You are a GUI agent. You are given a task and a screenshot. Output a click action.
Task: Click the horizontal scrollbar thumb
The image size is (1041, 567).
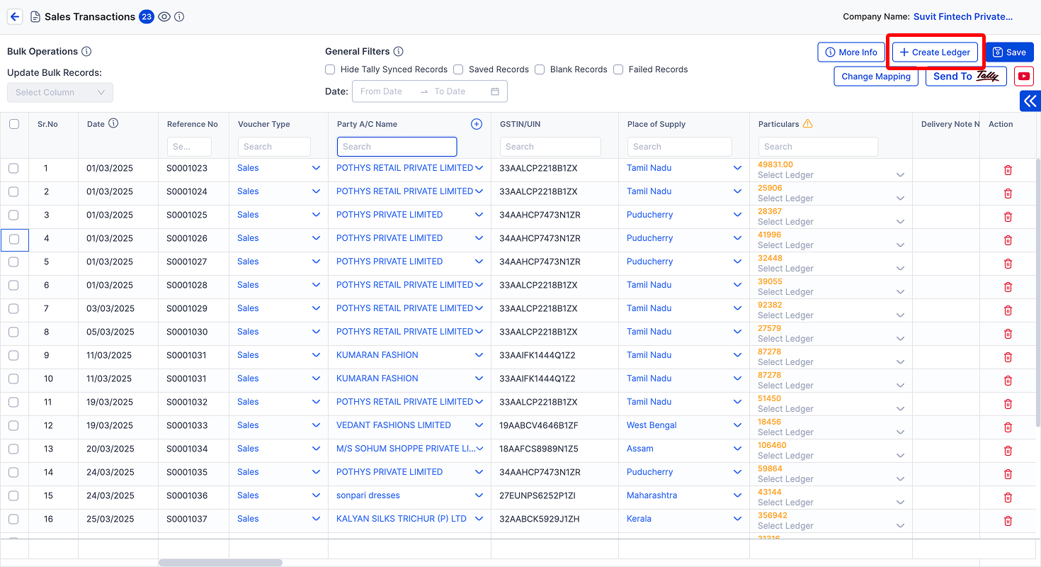(220, 563)
